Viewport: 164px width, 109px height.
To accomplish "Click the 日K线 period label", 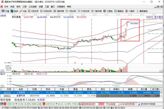I will coord(3,16).
